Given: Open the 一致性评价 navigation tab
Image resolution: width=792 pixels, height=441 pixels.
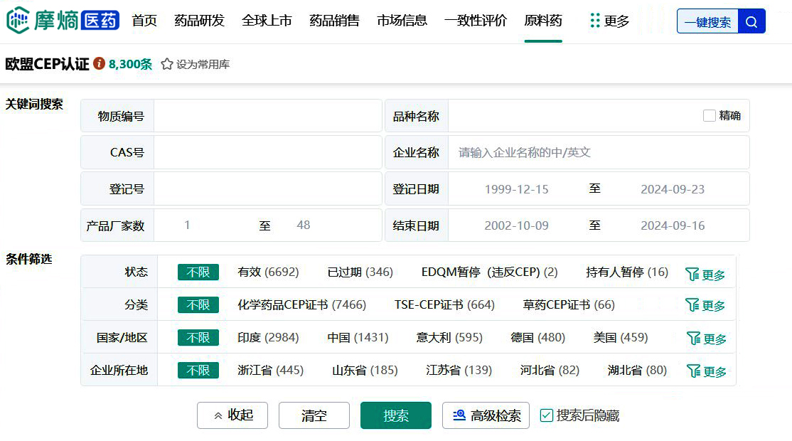Looking at the screenshot, I should pos(476,21).
